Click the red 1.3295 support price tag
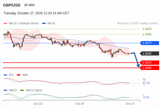The width and height of the screenshot is (160, 108). tap(149, 68)
